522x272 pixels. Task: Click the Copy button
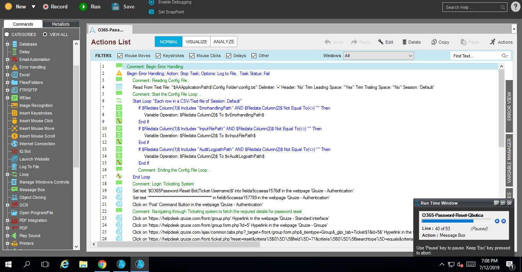click(440, 42)
